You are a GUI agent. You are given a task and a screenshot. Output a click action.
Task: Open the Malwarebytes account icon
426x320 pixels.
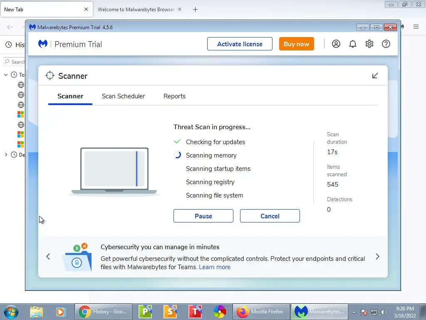pyautogui.click(x=336, y=44)
